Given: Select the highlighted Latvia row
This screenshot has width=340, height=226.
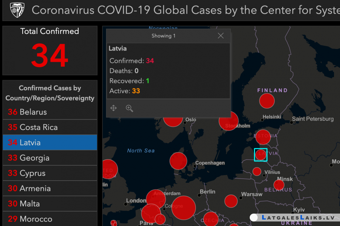Looking at the screenshot, I should [x=50, y=142].
